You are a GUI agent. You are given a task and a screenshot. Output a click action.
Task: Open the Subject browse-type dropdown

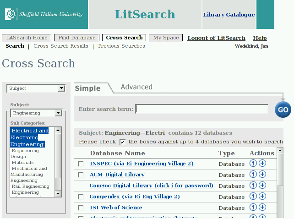point(36,88)
